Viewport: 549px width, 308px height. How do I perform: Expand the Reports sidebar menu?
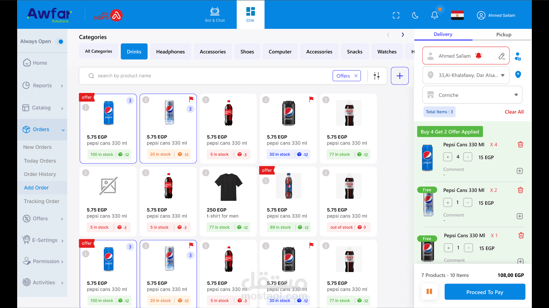pyautogui.click(x=42, y=86)
